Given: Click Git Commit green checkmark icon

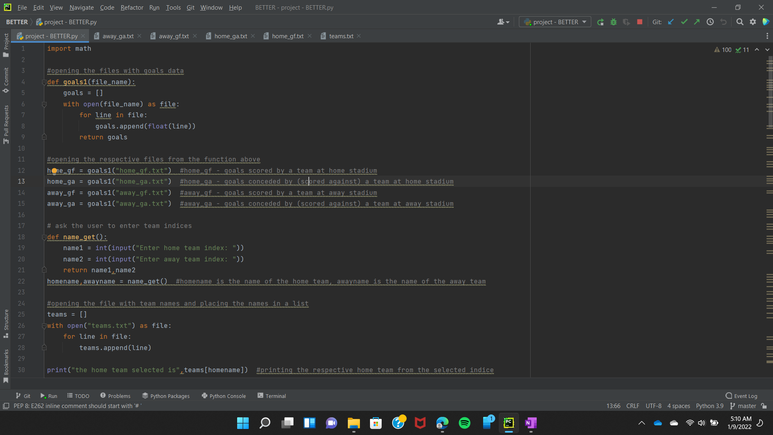Looking at the screenshot, I should [684, 22].
